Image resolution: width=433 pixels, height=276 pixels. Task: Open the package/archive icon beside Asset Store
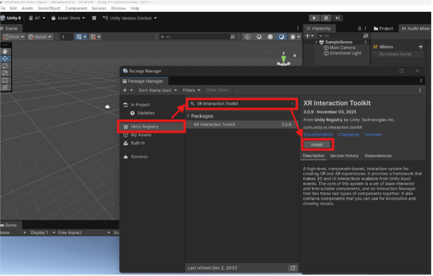[x=94, y=18]
